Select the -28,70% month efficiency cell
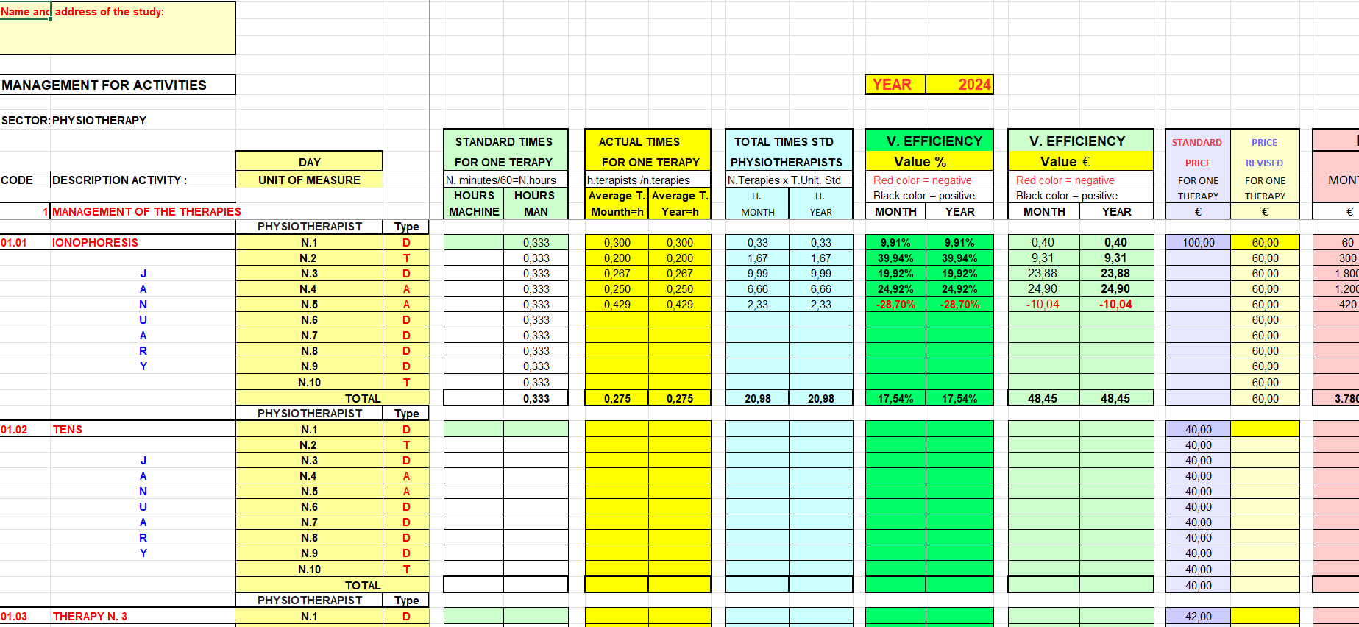 895,304
